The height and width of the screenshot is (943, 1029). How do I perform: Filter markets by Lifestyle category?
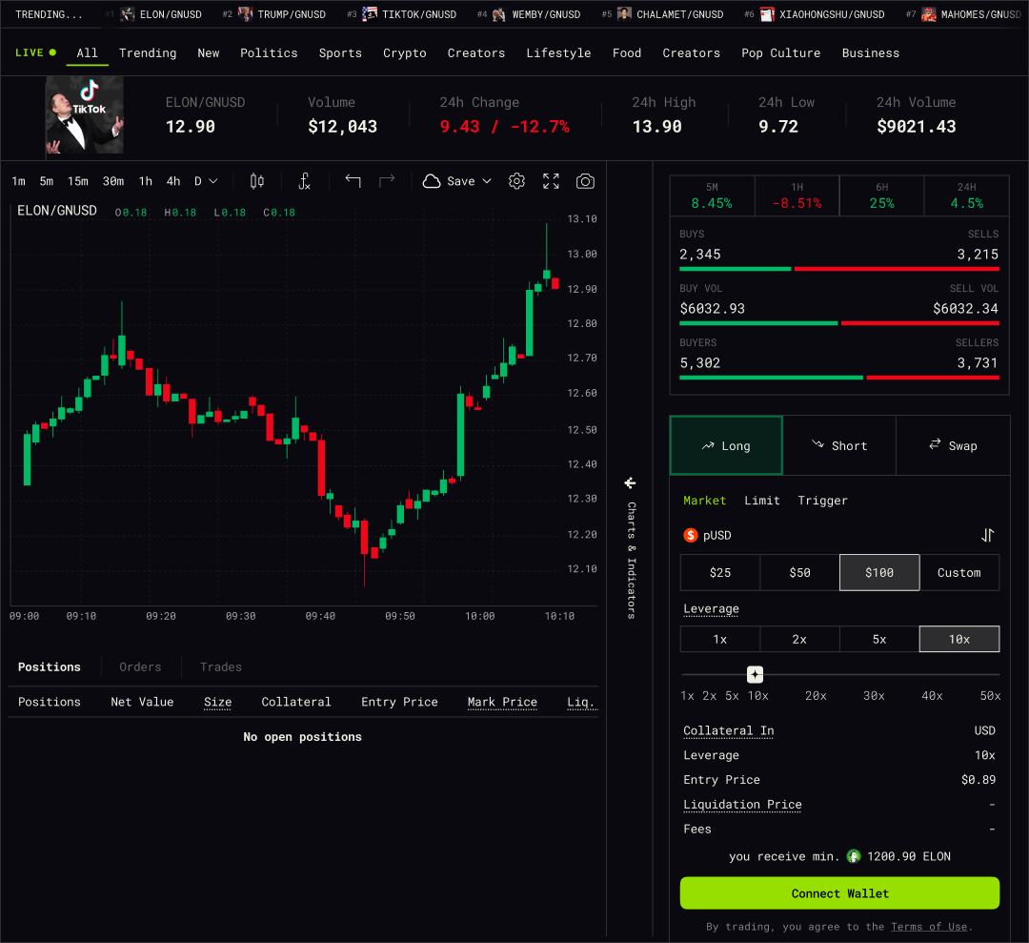[x=558, y=53]
